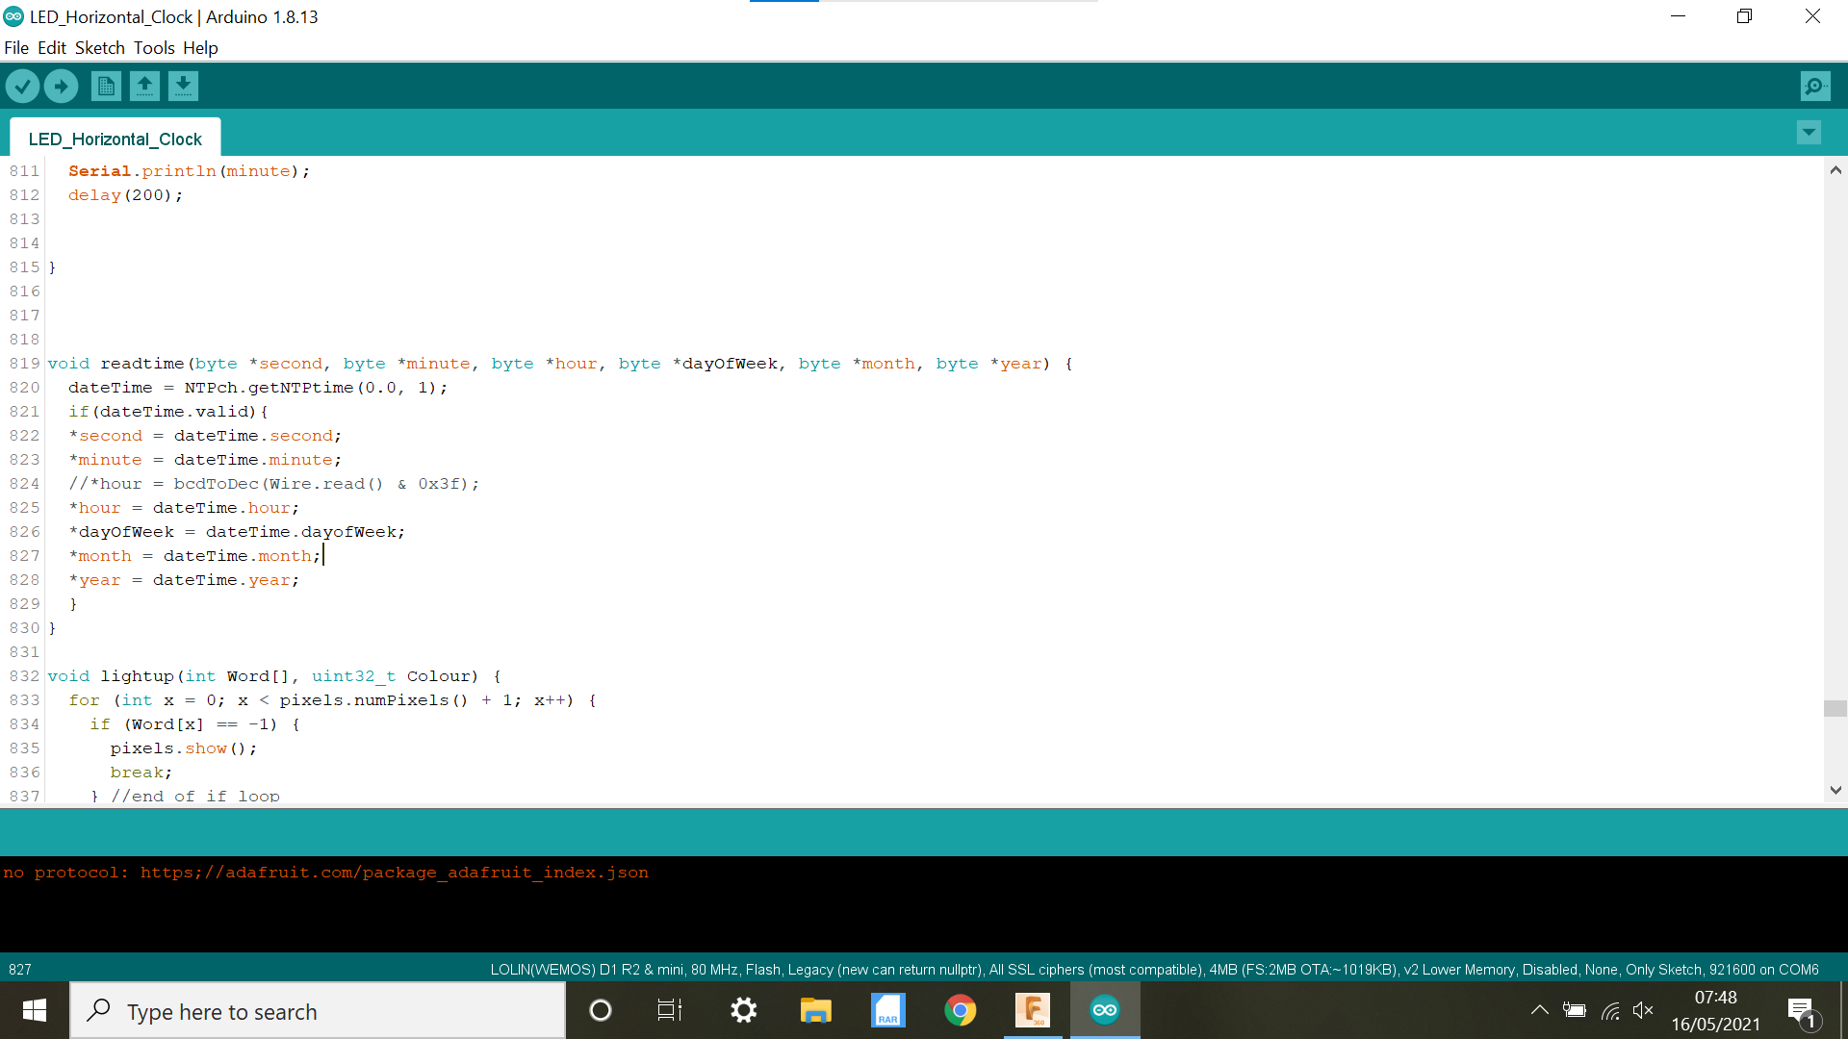Click the New sketch icon
1848x1039 pixels.
(105, 85)
